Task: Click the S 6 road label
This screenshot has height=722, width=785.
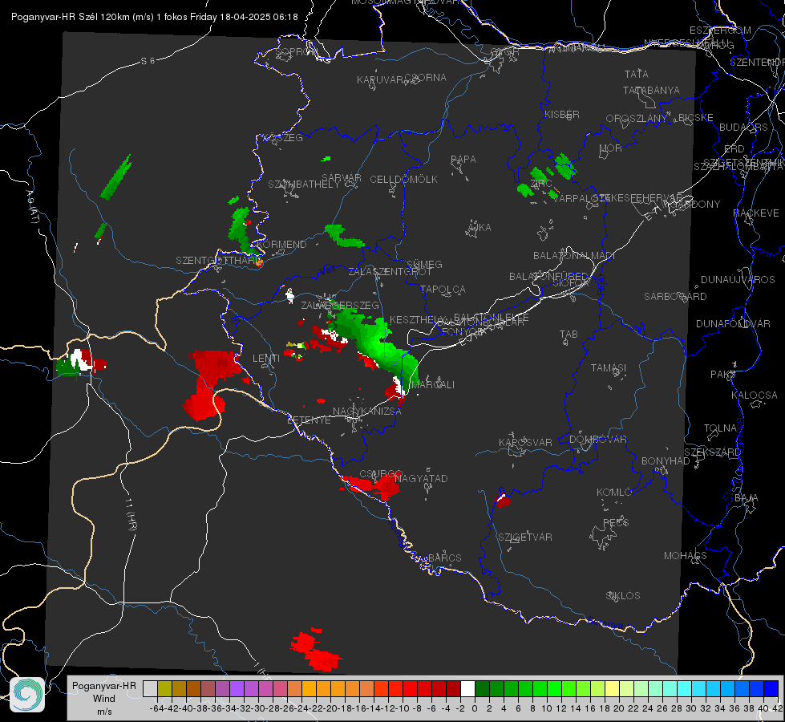Action: [148, 61]
